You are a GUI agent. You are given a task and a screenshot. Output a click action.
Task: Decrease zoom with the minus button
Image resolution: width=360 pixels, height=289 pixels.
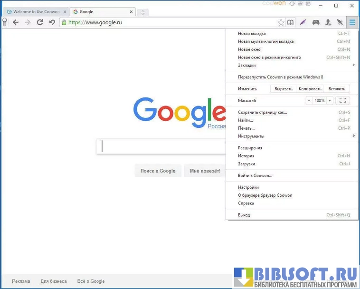point(309,101)
